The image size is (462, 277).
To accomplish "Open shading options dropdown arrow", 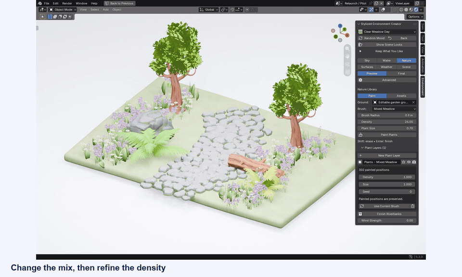I will [421, 10].
